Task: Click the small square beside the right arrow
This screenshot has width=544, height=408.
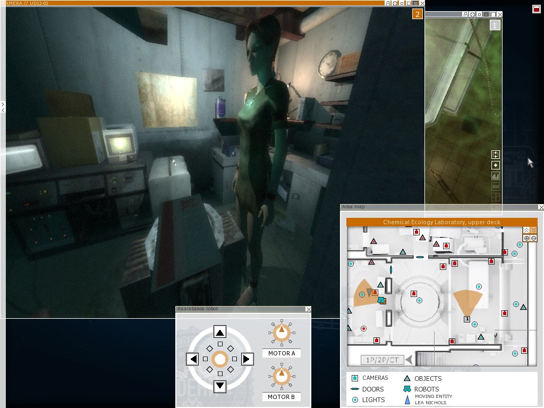Action: [x=234, y=359]
